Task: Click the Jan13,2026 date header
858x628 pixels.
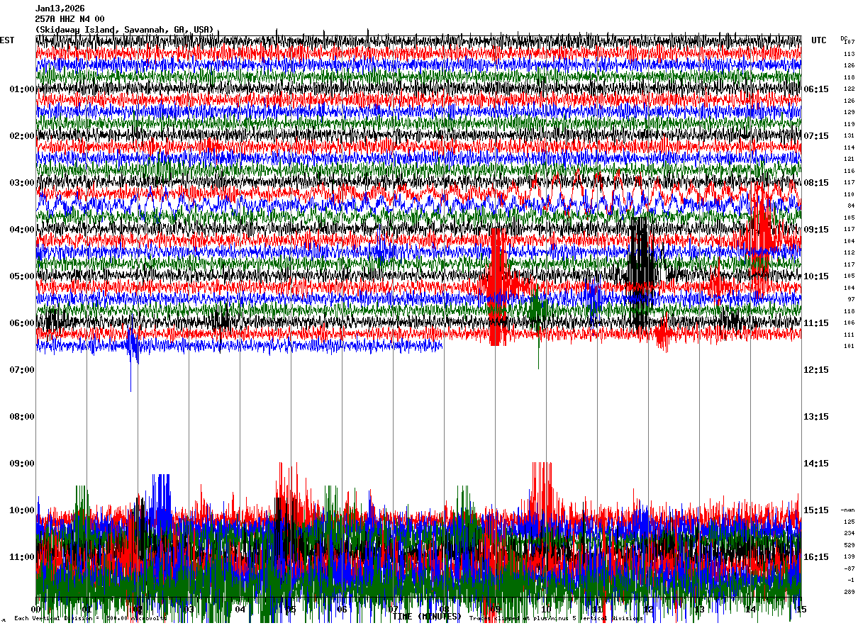Action: (x=60, y=9)
